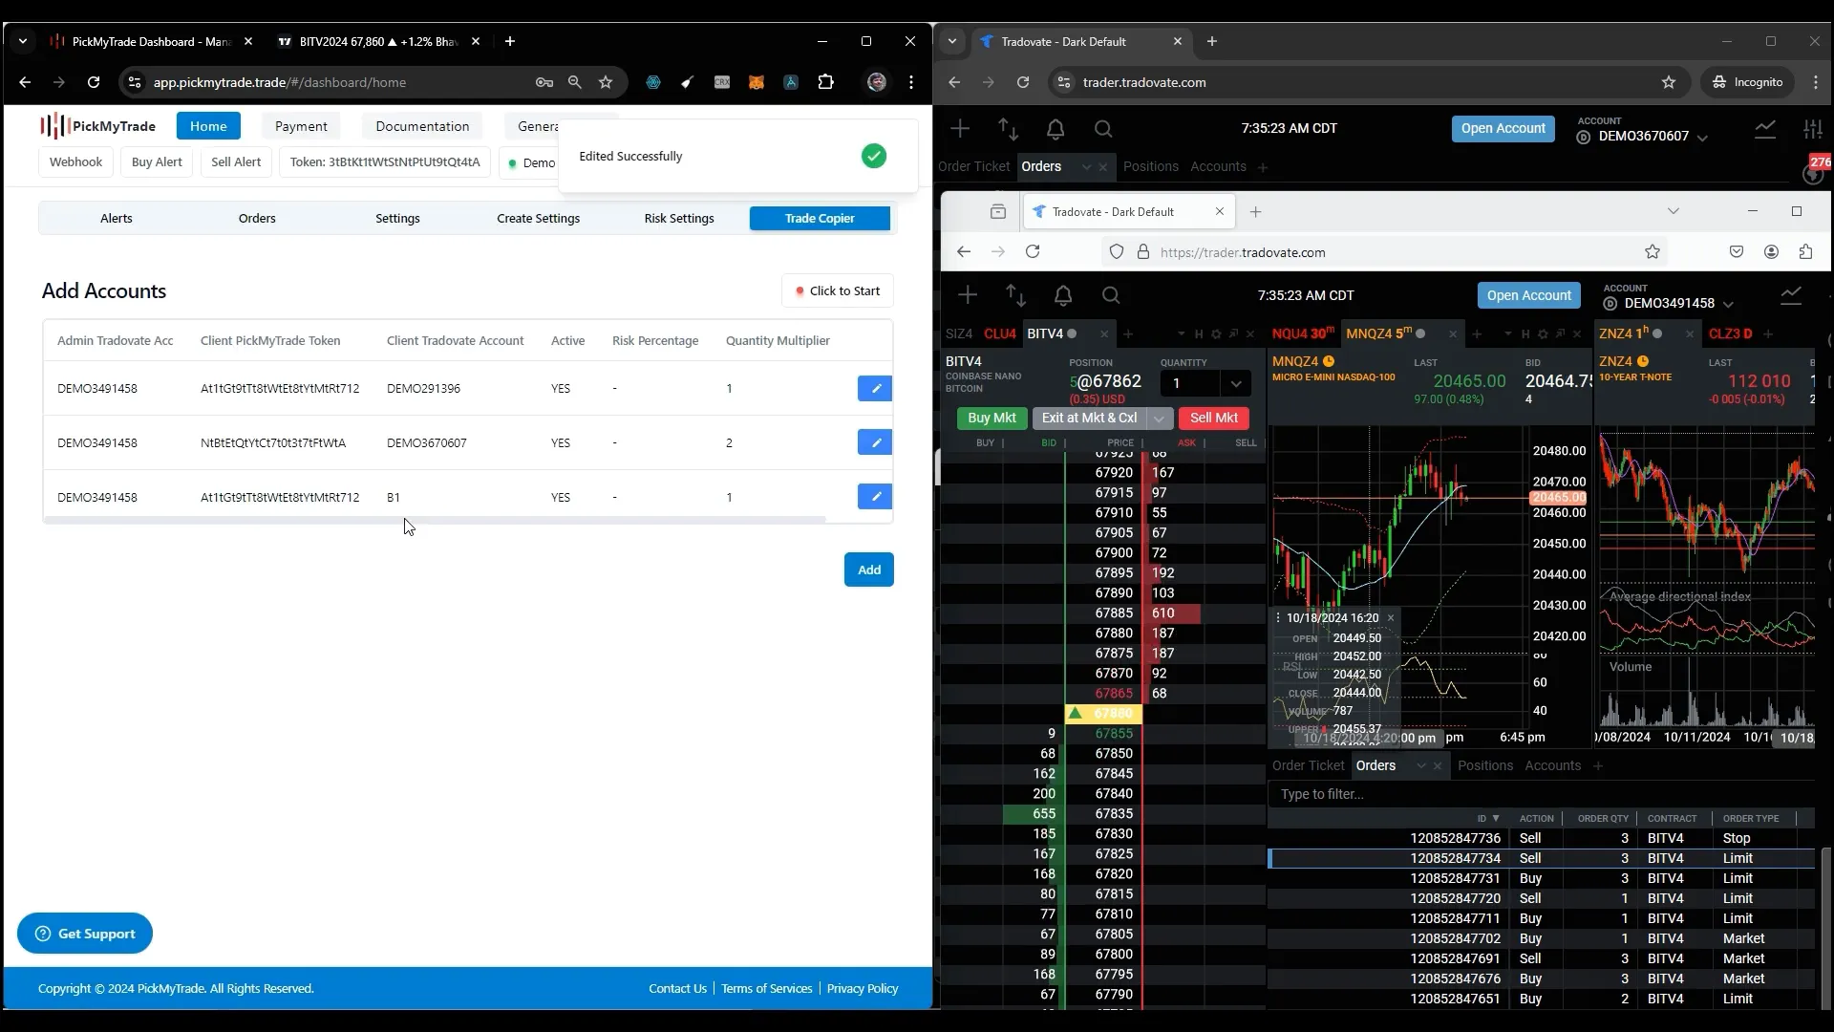Click the Trade Copier tab

820,217
